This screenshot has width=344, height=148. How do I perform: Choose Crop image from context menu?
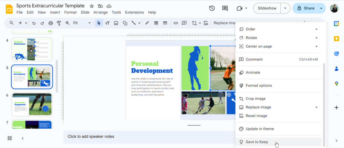[256, 99]
